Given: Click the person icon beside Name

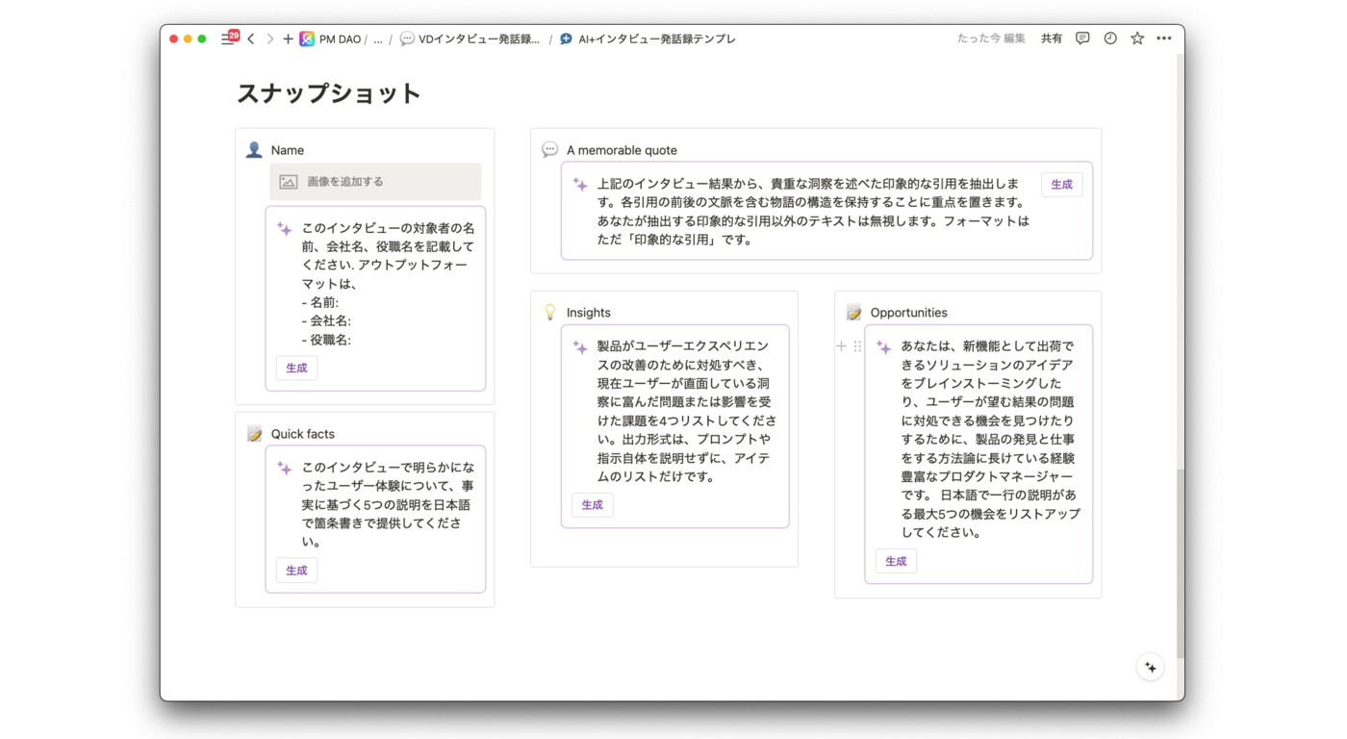Looking at the screenshot, I should [x=254, y=150].
